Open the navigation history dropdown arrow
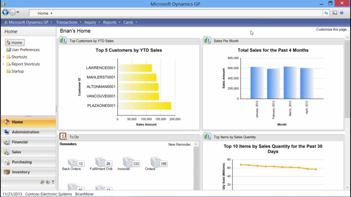 [x=18, y=12]
